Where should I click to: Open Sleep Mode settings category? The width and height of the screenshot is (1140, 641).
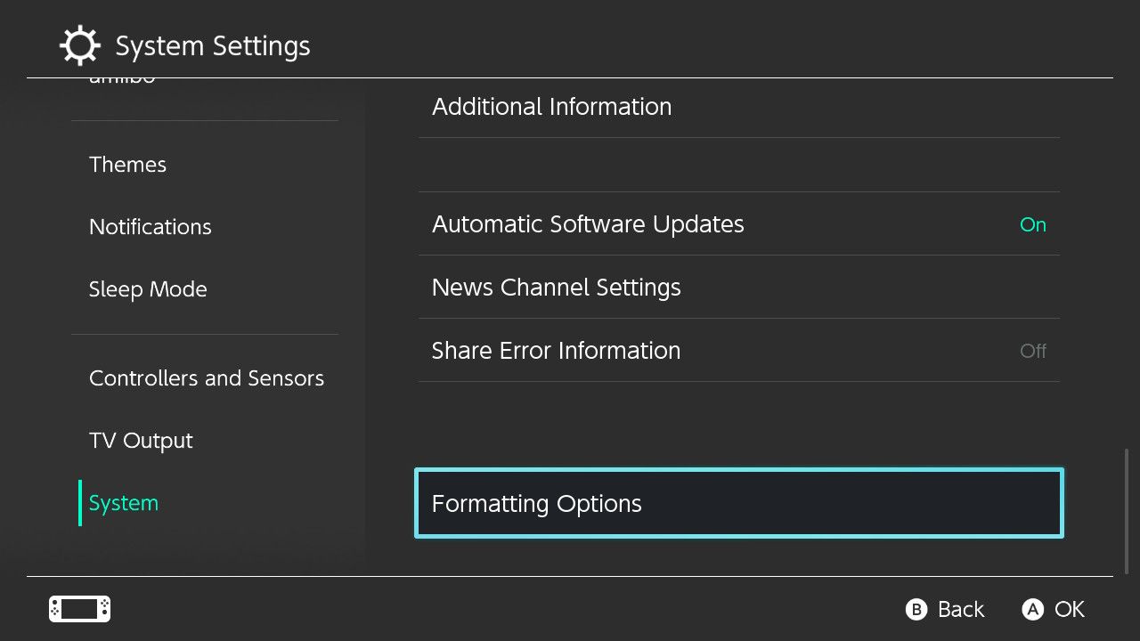(148, 289)
